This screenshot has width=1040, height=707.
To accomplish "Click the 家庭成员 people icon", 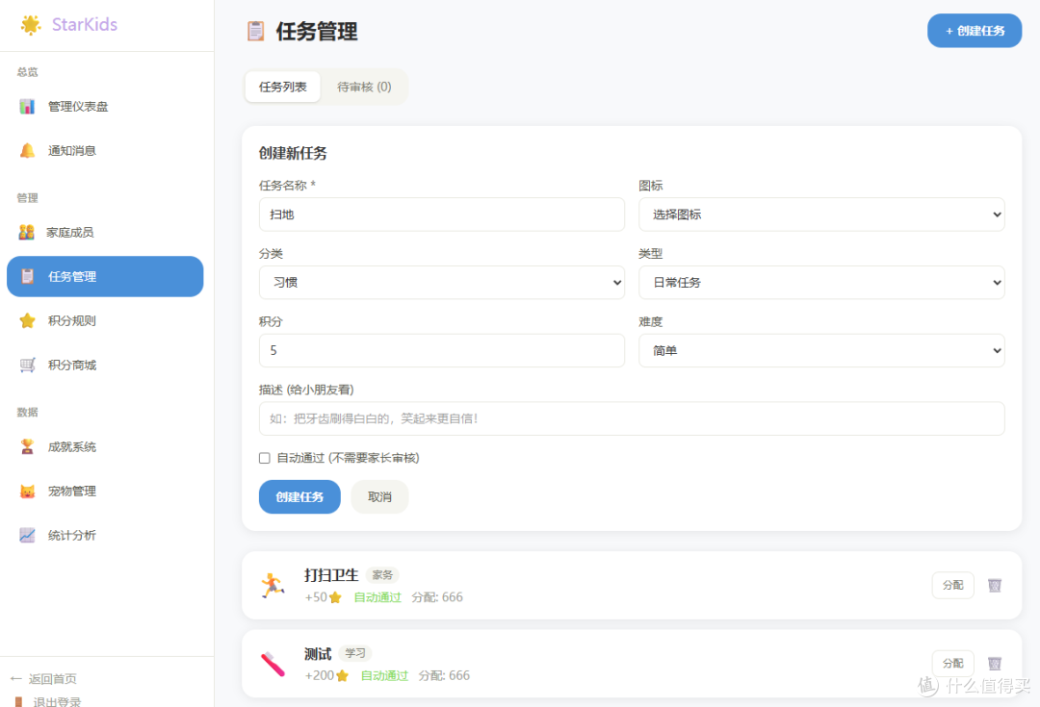I will coord(27,232).
